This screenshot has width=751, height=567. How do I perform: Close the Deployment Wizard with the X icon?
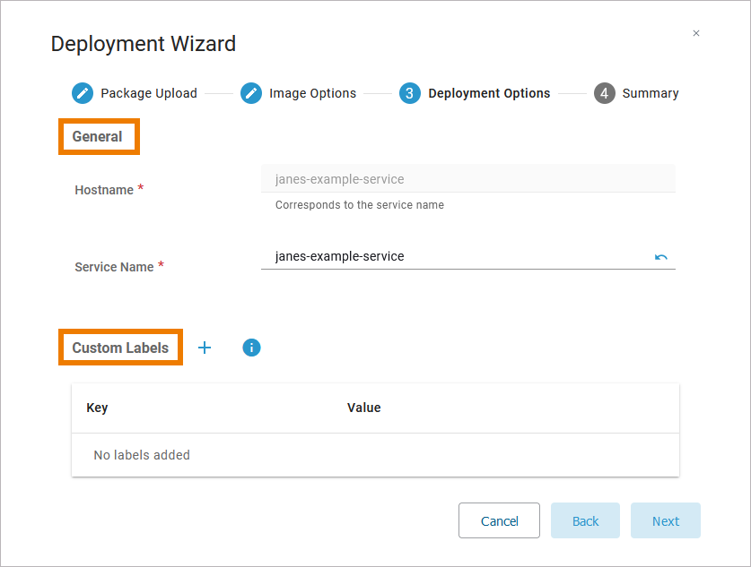[x=696, y=33]
